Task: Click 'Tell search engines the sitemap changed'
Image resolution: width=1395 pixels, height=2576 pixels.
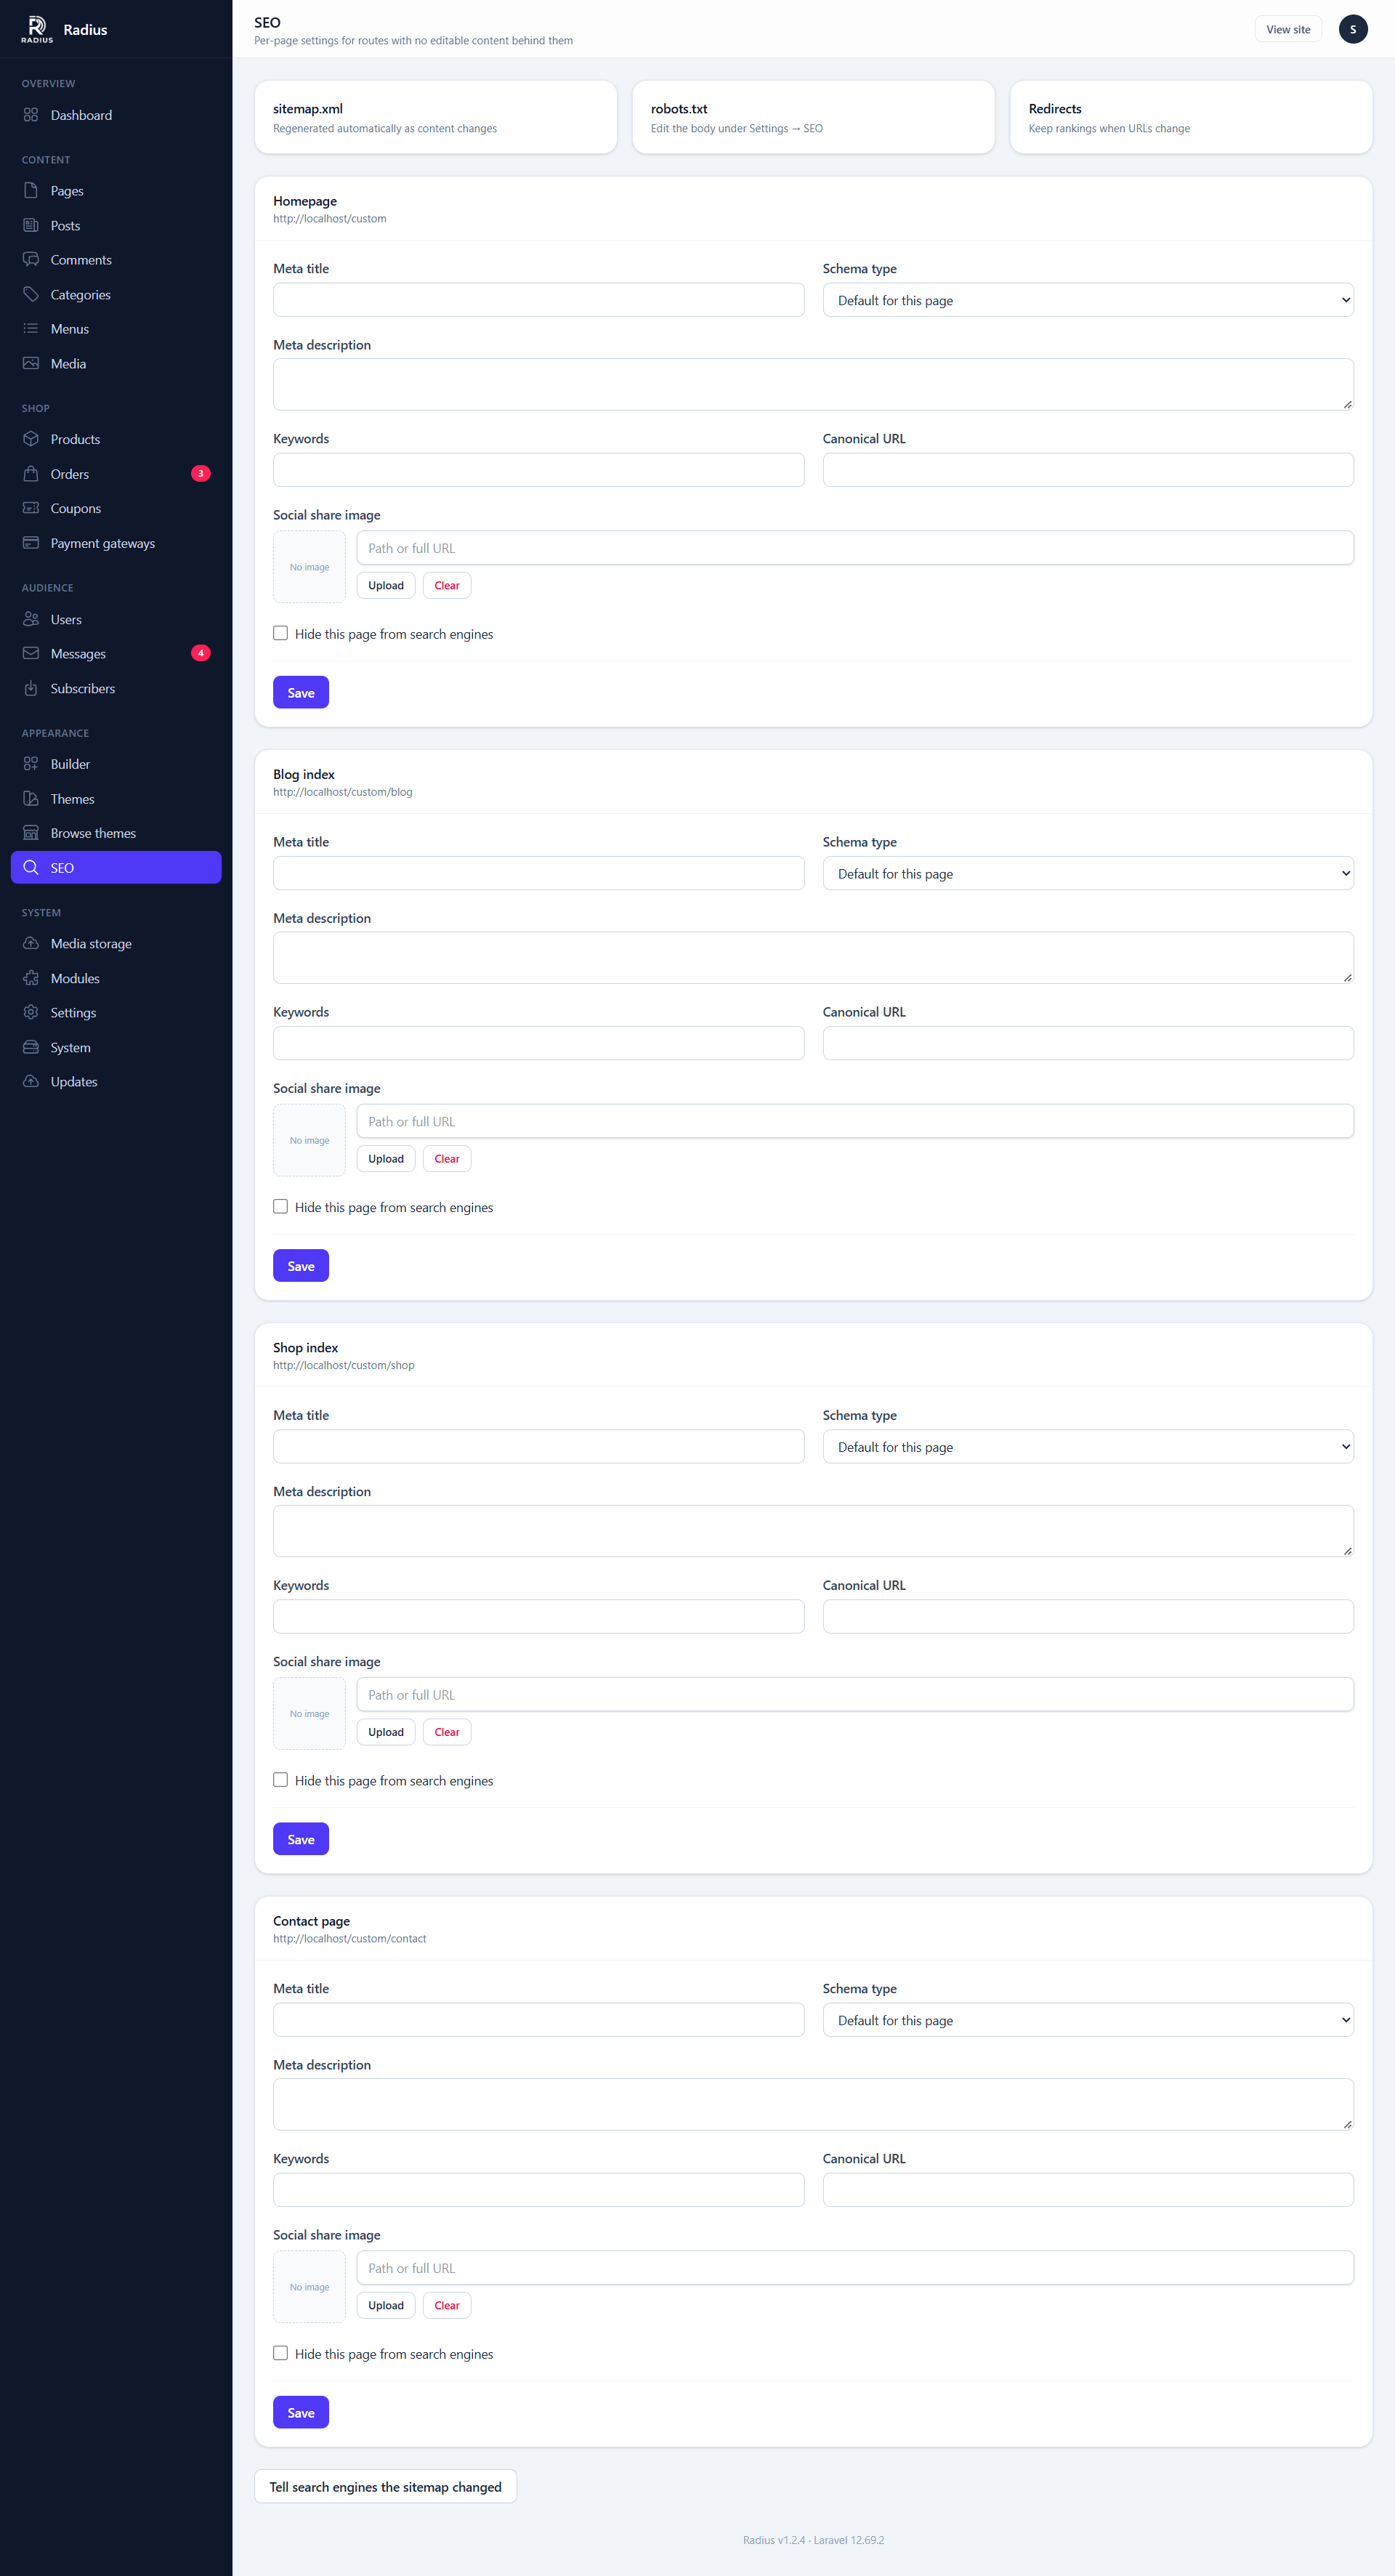Action: pyautogui.click(x=386, y=2486)
